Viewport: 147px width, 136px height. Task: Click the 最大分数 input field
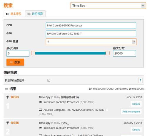tap(124, 53)
